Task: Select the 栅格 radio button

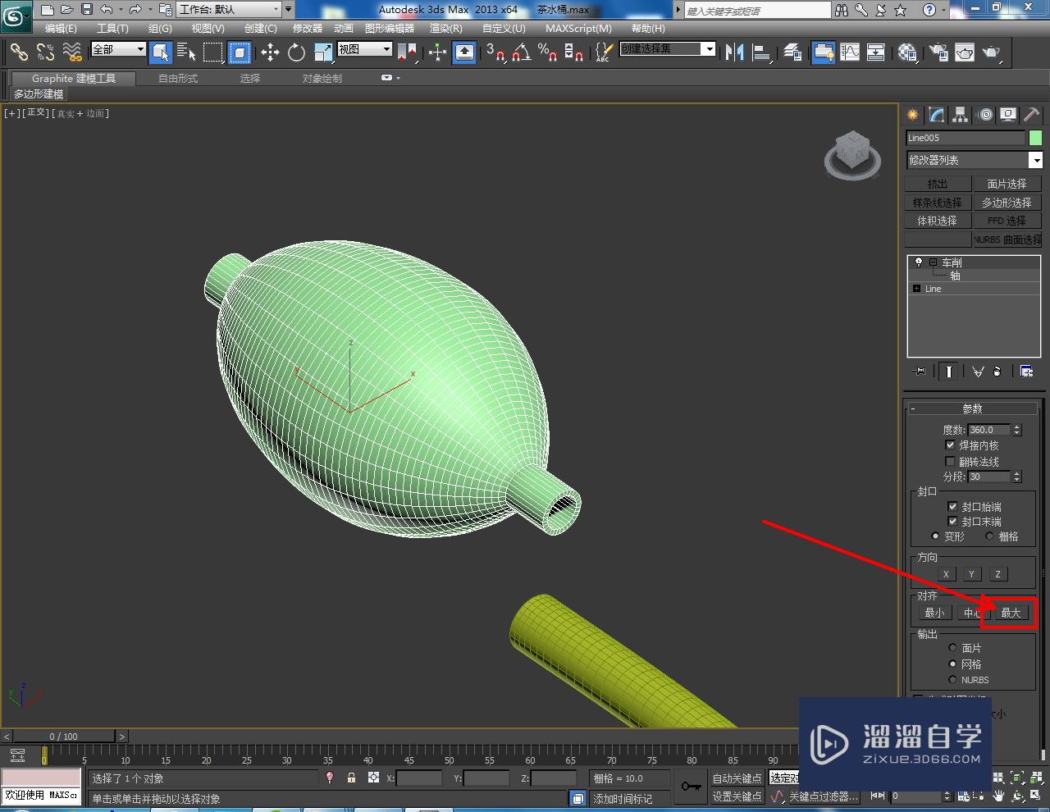Action: coord(989,536)
